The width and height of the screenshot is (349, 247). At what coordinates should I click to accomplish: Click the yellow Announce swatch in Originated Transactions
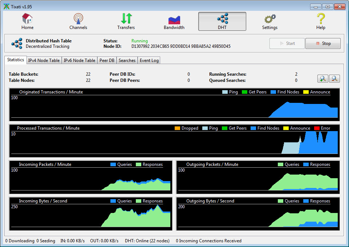[x=306, y=92]
